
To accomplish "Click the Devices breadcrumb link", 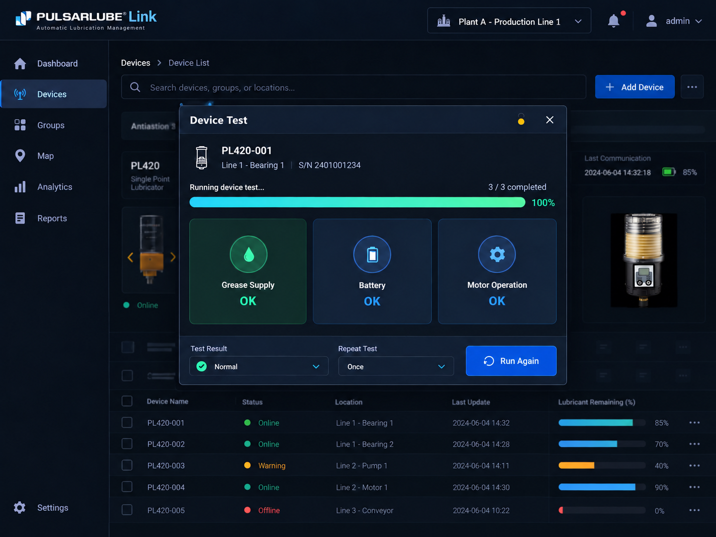I will (135, 63).
